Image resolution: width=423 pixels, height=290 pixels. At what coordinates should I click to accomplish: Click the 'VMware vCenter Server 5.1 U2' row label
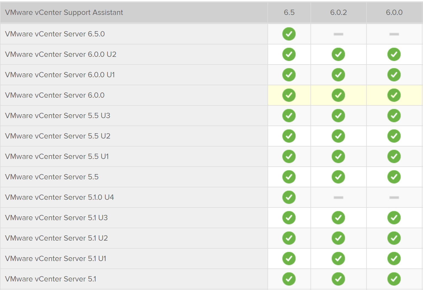(x=56, y=238)
